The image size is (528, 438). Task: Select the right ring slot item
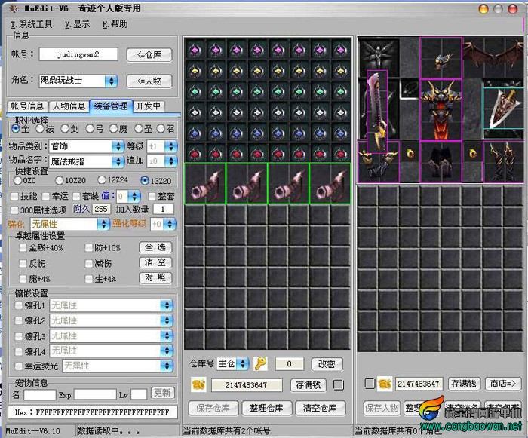tap(472, 154)
